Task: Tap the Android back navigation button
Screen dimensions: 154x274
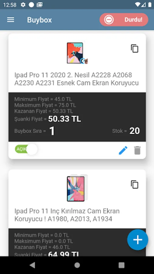Action: coord(32,265)
